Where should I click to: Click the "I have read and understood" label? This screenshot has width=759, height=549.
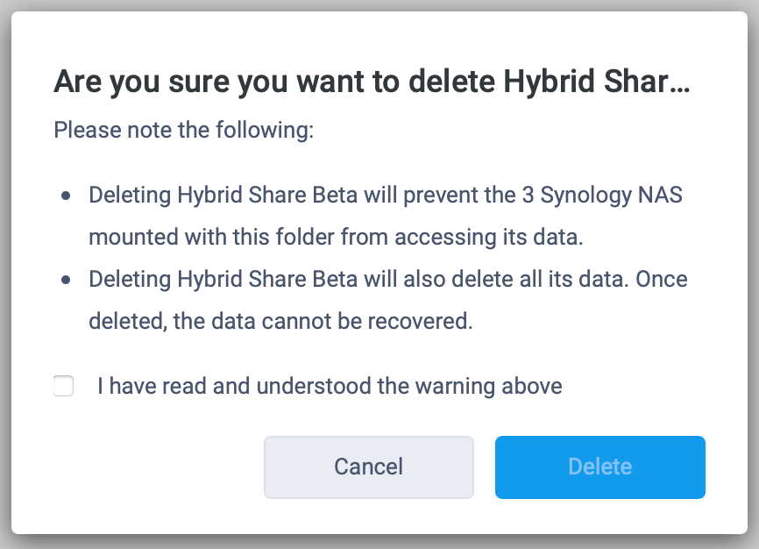(329, 386)
